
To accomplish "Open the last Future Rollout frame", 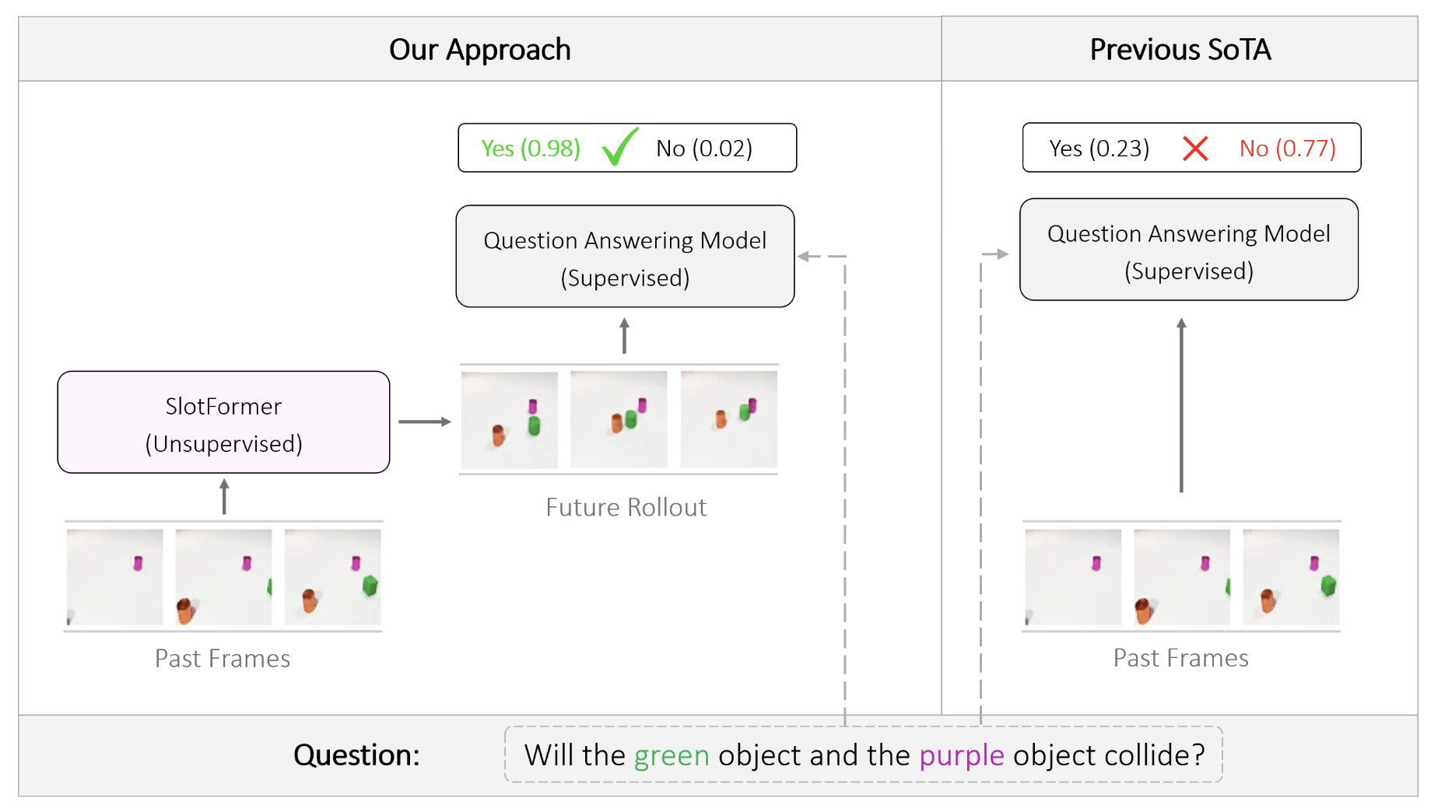I will click(x=728, y=420).
